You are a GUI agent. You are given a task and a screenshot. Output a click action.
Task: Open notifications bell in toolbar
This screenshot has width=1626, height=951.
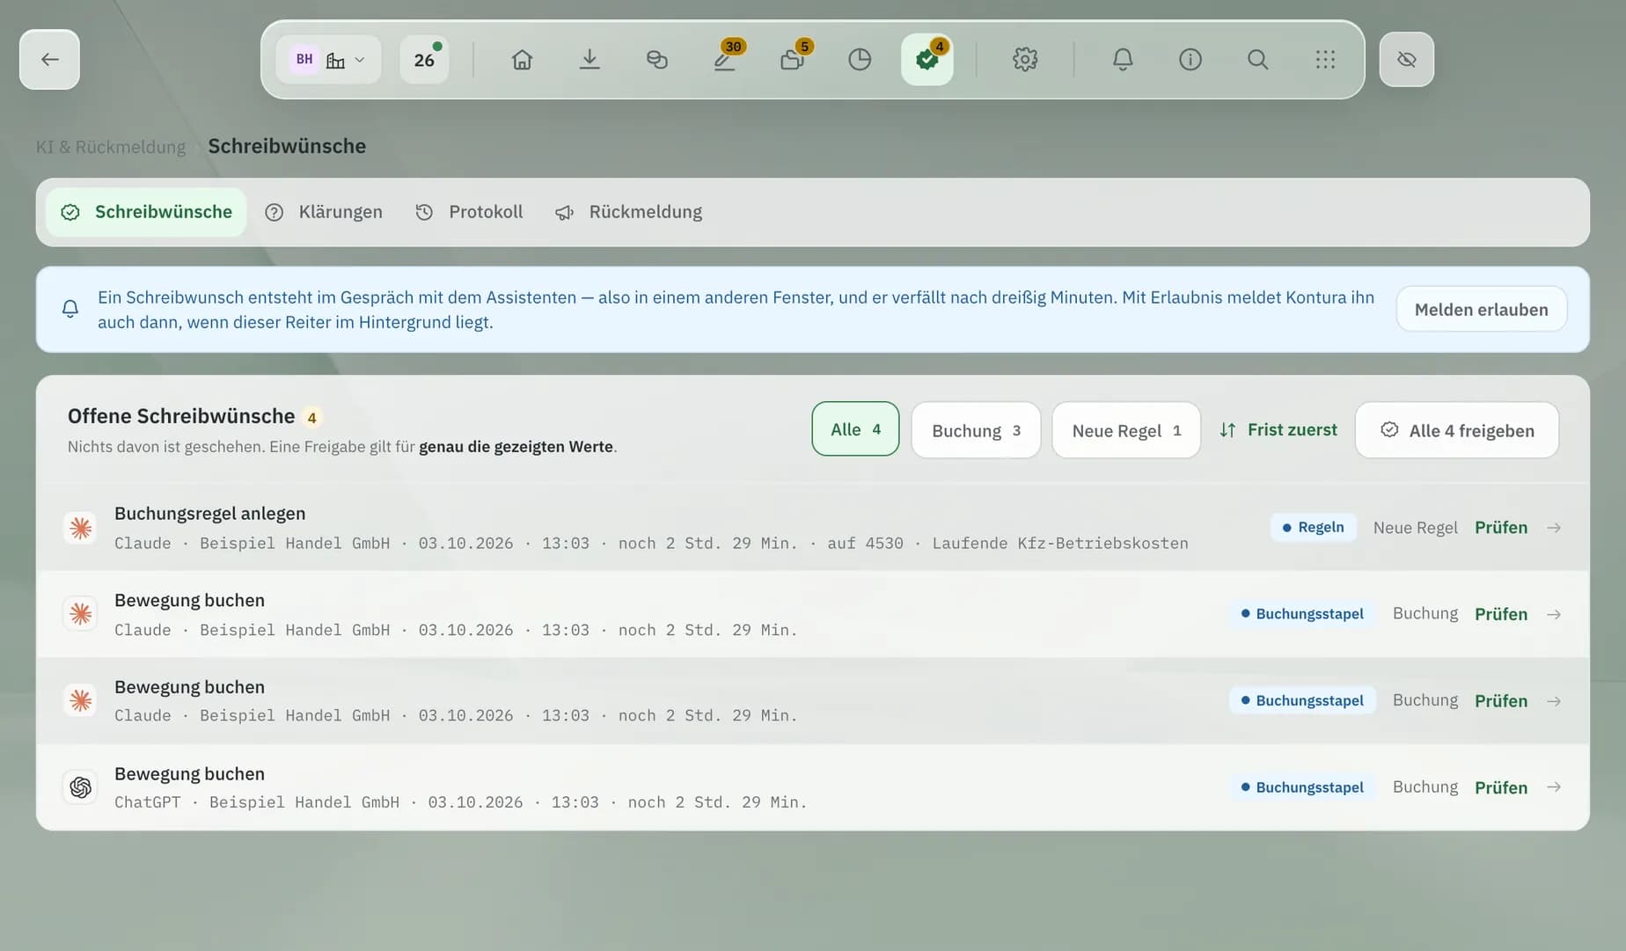[1123, 60]
